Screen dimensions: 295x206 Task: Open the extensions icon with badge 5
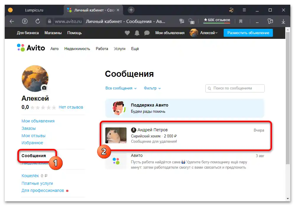coord(191,21)
